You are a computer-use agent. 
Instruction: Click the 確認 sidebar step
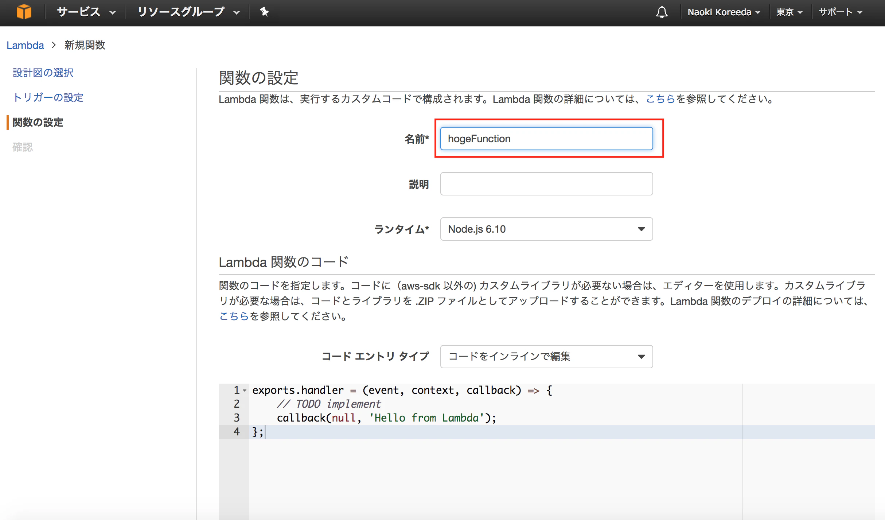(23, 147)
